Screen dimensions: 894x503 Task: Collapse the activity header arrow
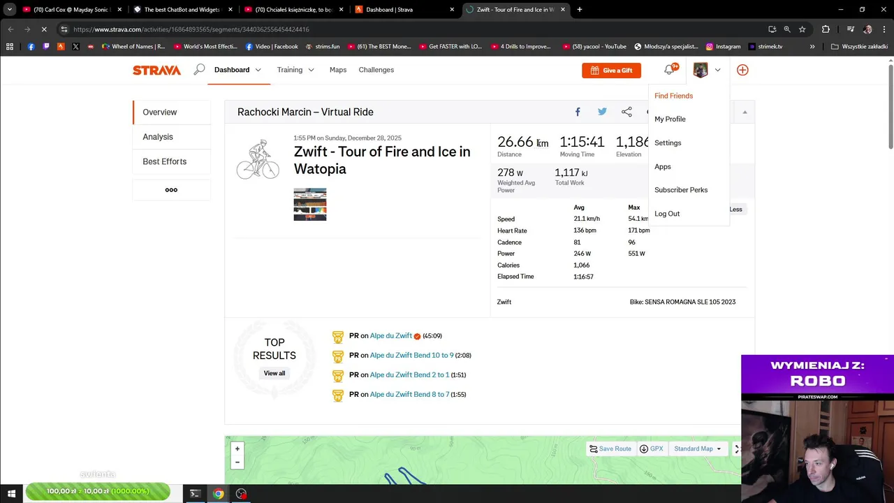coord(745,112)
